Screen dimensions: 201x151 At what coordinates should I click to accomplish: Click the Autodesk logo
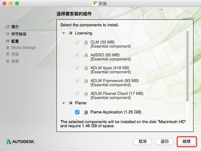point(20,142)
